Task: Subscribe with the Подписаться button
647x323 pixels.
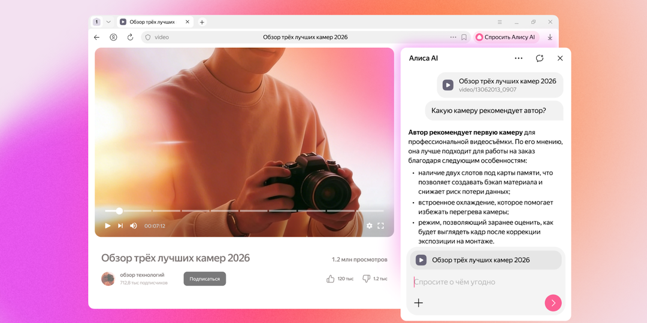Action: (x=205, y=279)
